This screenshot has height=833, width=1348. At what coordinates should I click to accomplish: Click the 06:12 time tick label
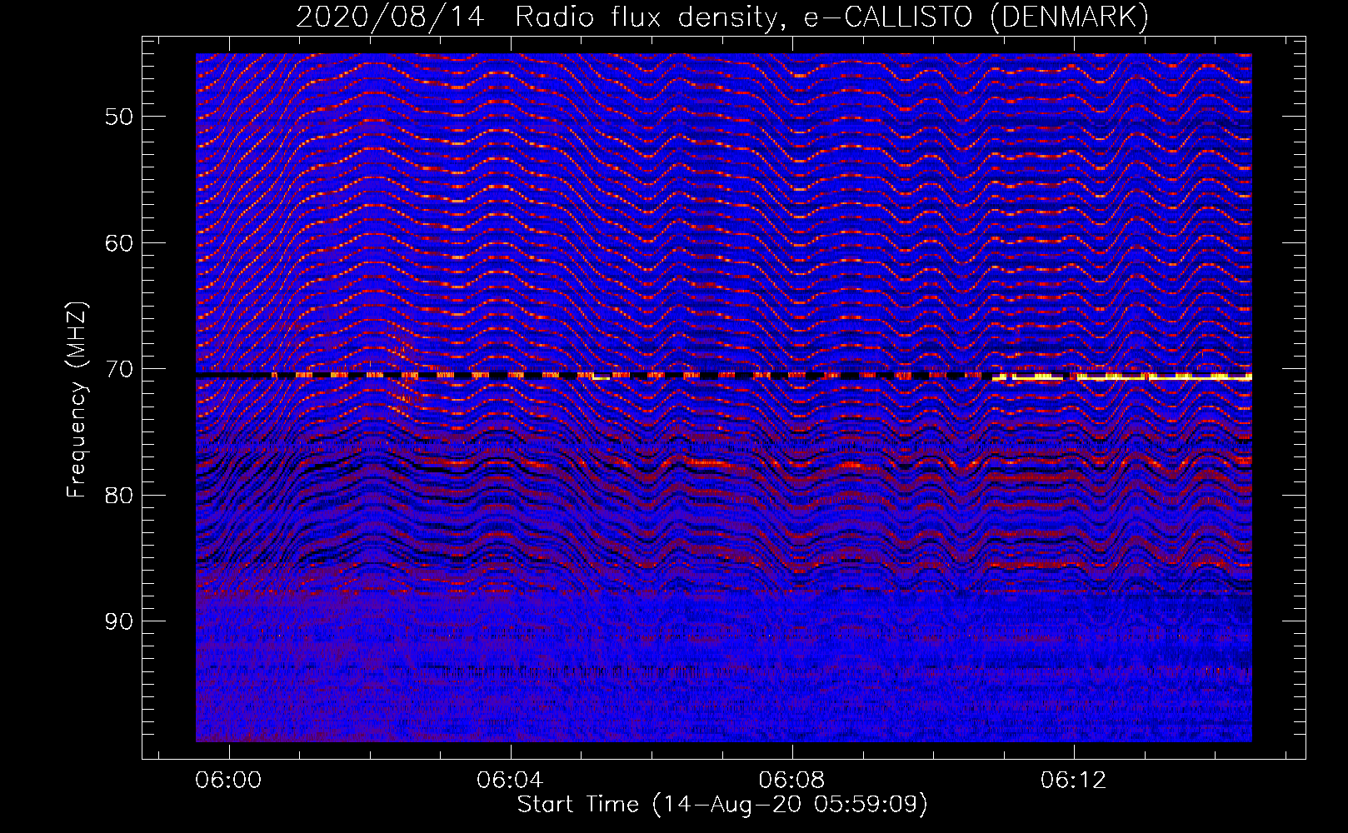point(1074,780)
